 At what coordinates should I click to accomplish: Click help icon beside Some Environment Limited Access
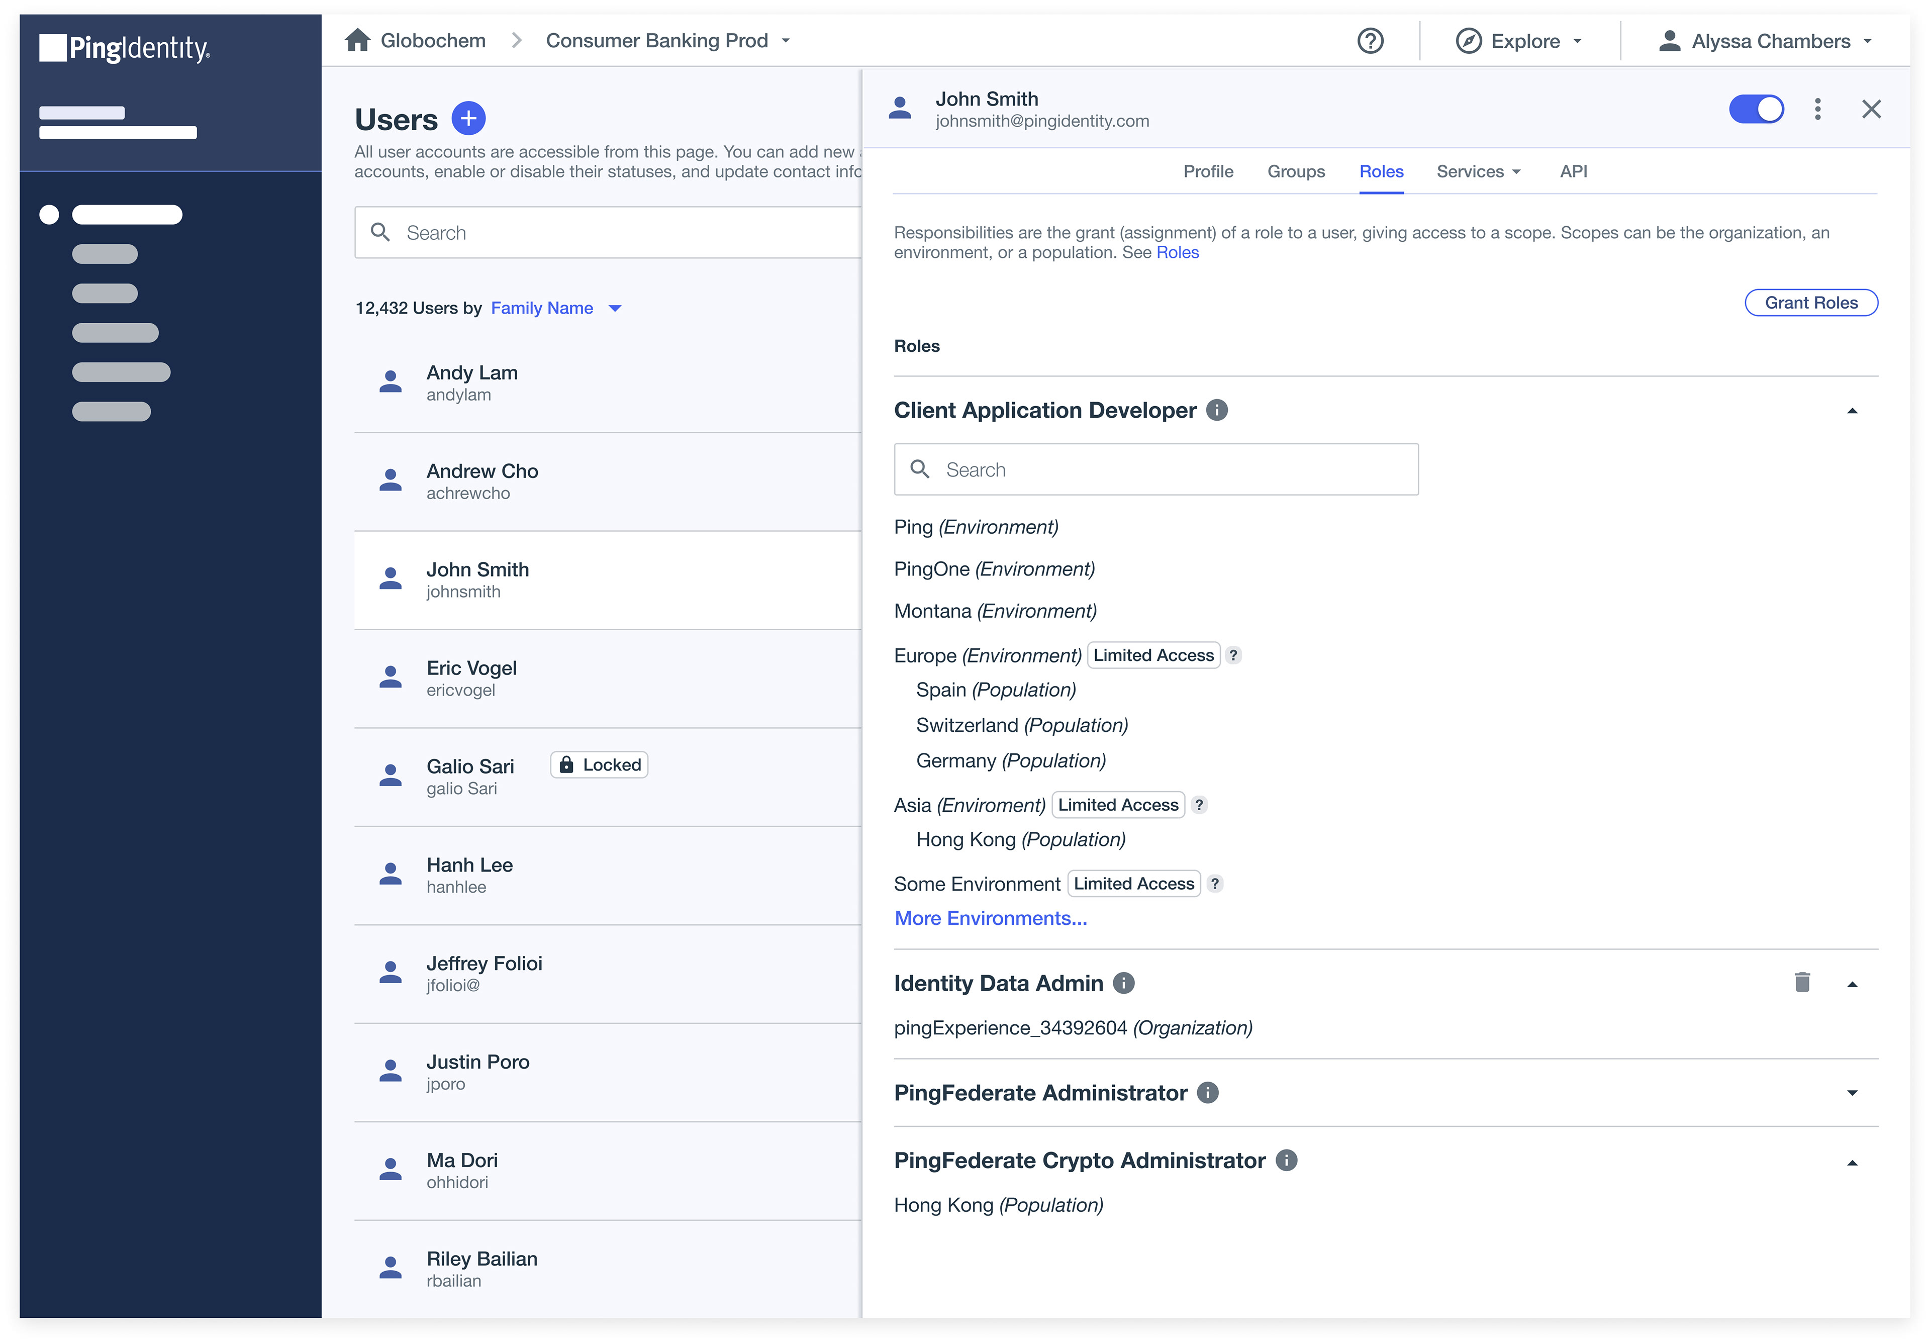(x=1215, y=884)
